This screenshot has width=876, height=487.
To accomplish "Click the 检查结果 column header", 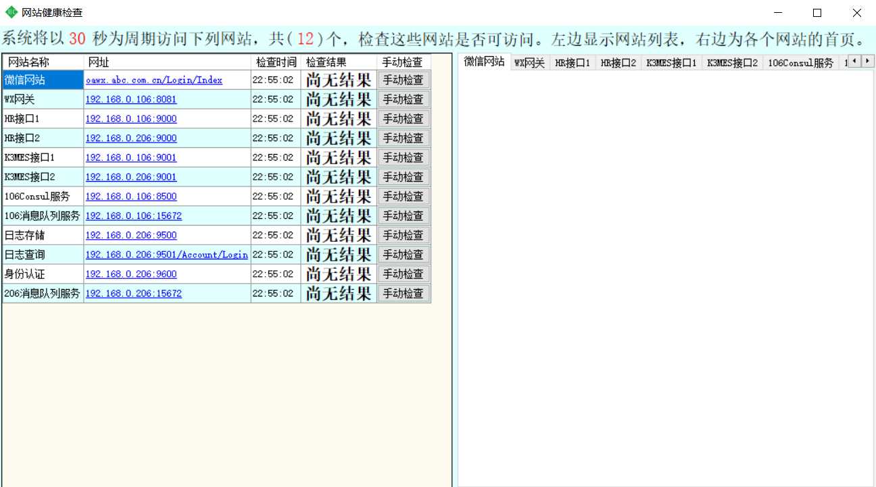I will (x=339, y=62).
